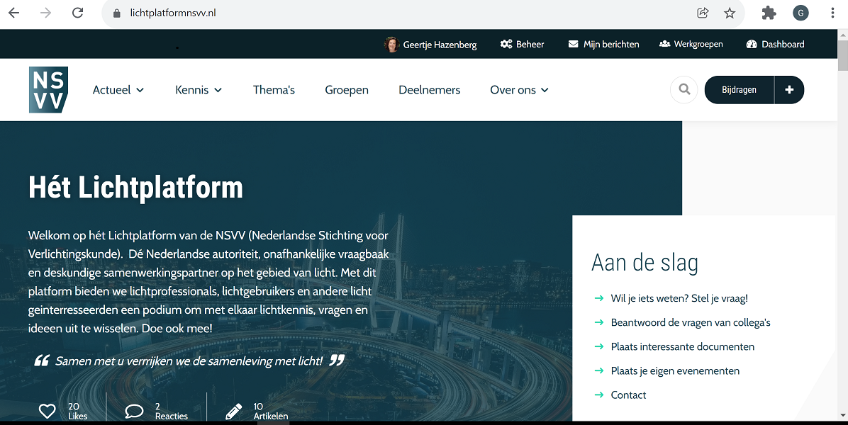Image resolution: width=848 pixels, height=425 pixels.
Task: Open the Chrome three-dot menu
Action: click(832, 13)
